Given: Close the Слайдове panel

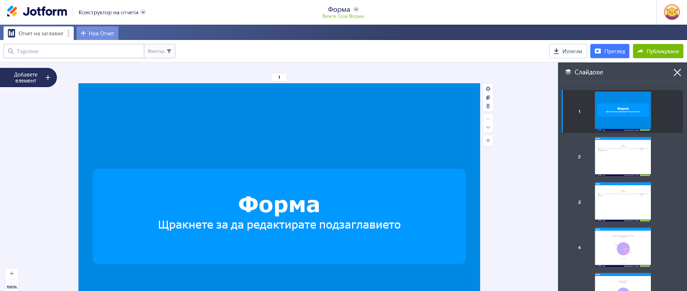Looking at the screenshot, I should point(677,72).
